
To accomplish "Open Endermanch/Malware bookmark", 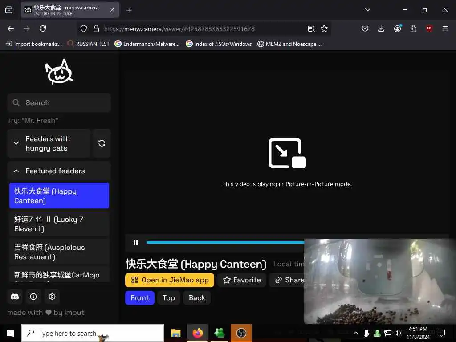I will (x=147, y=44).
